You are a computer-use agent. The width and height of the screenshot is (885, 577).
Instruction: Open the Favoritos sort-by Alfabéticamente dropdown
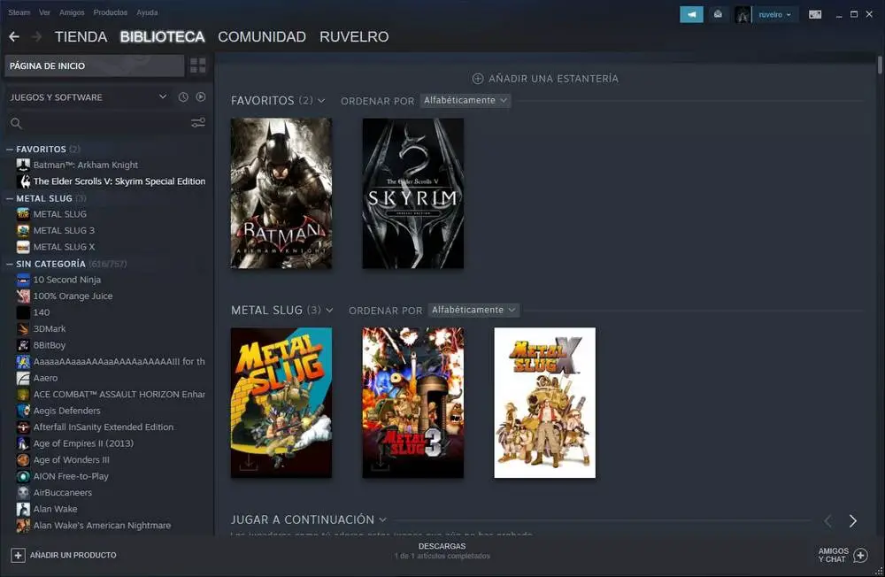(x=466, y=101)
